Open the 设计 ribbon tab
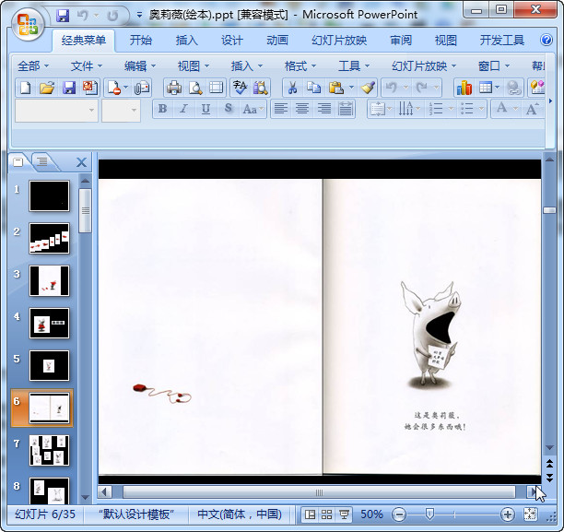The width and height of the screenshot is (564, 532). click(x=232, y=41)
